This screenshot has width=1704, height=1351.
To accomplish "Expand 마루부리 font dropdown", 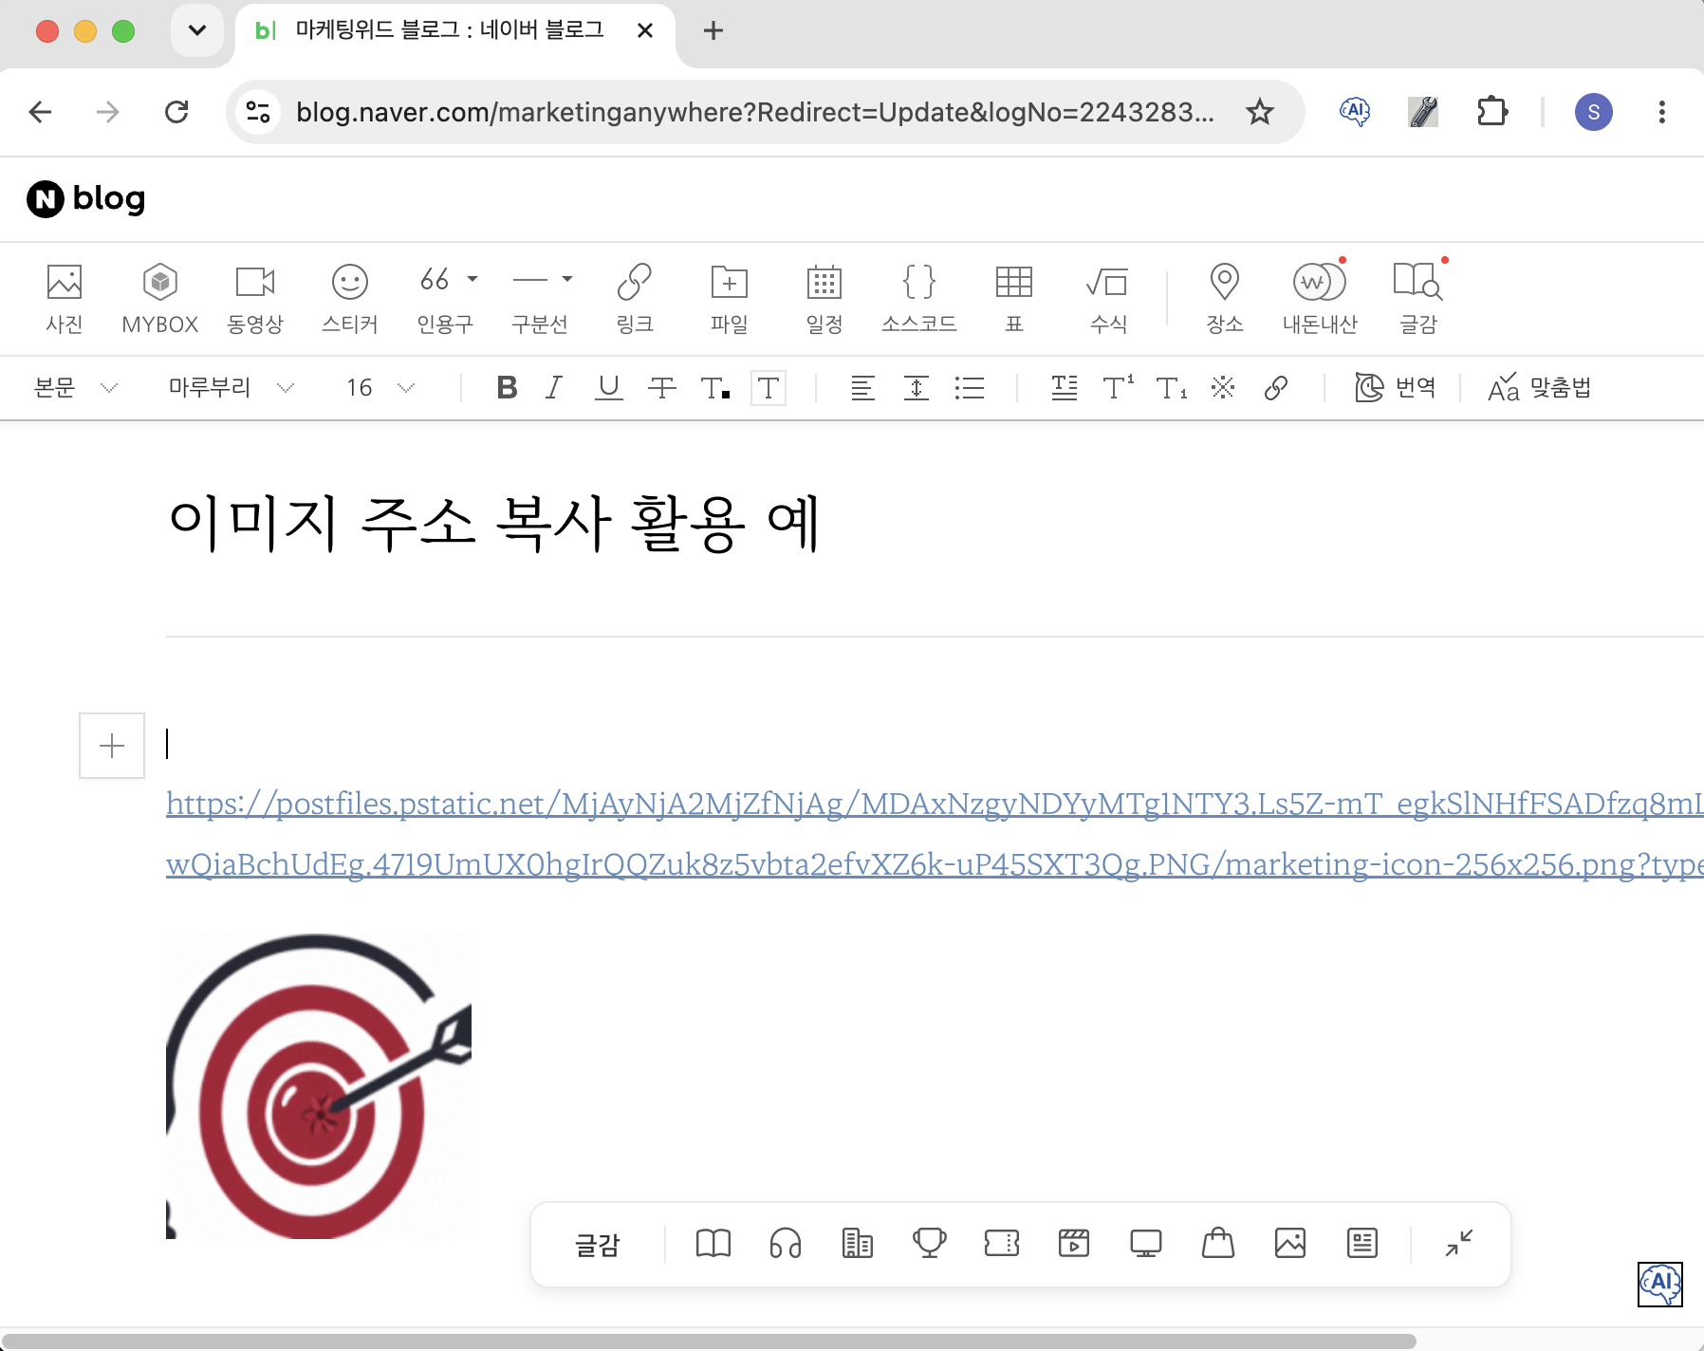I will [232, 387].
